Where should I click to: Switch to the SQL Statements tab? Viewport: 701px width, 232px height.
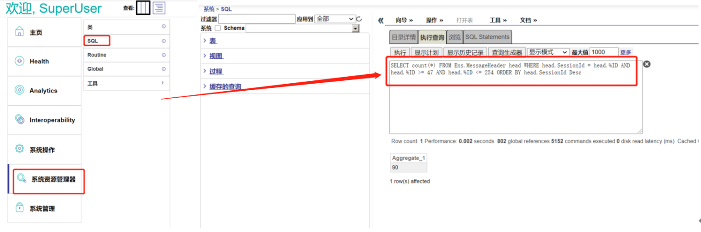point(487,37)
